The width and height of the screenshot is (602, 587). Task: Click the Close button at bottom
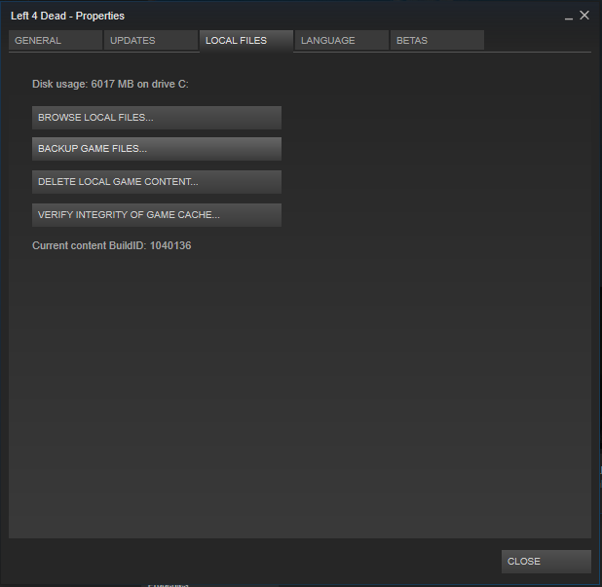click(x=546, y=562)
